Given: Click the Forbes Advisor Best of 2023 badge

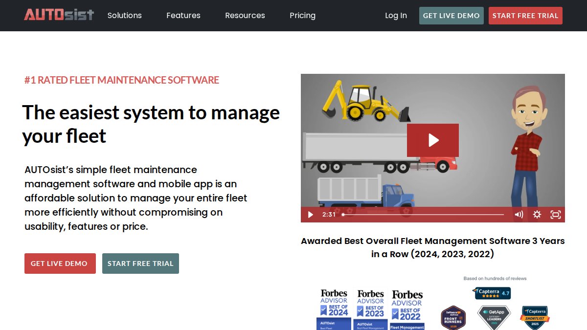Looking at the screenshot, I should click(x=371, y=309).
